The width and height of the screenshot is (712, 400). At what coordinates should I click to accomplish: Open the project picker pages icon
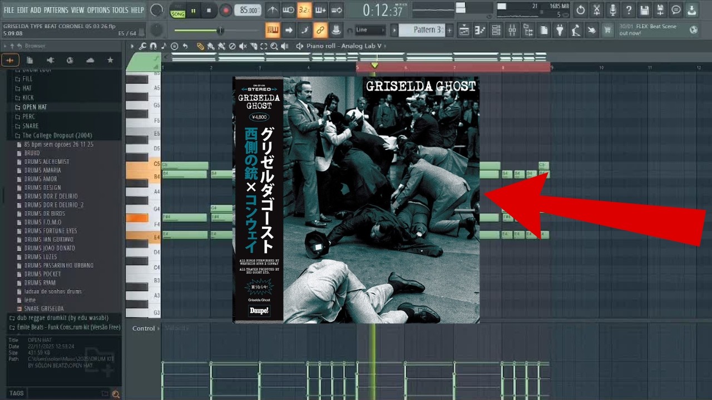544,30
